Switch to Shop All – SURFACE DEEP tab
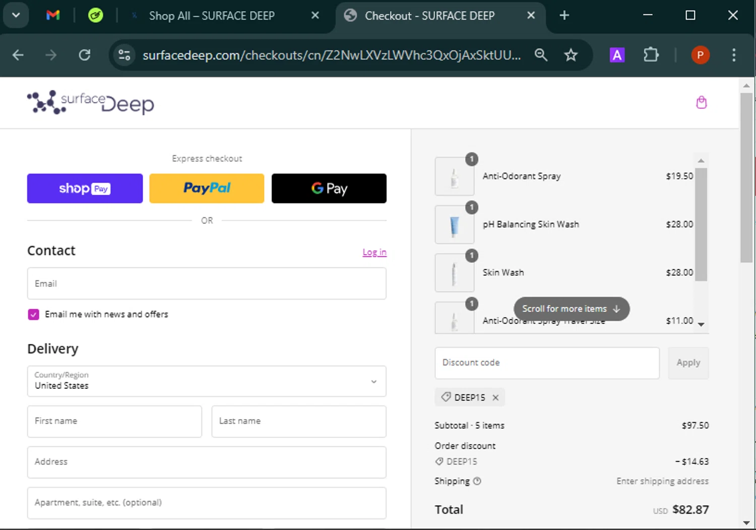 click(212, 16)
